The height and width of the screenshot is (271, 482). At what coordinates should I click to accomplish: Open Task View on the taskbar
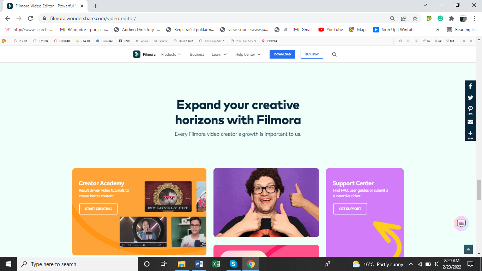(164, 264)
